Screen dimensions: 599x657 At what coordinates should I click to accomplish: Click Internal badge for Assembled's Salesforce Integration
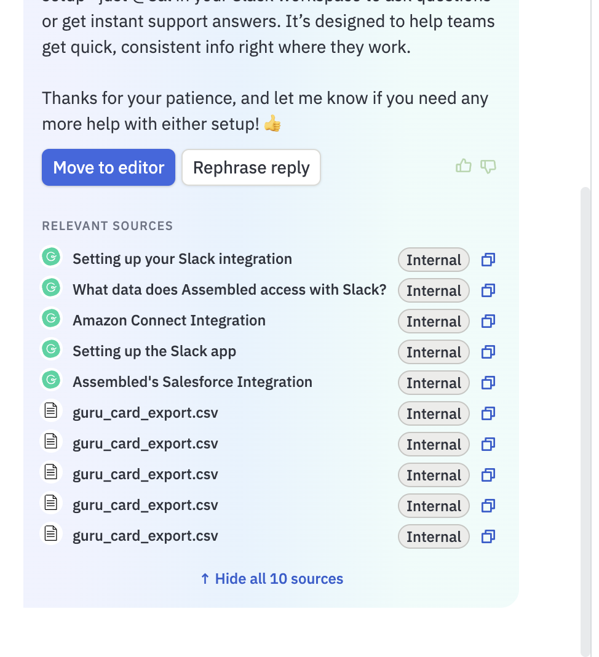(x=434, y=383)
